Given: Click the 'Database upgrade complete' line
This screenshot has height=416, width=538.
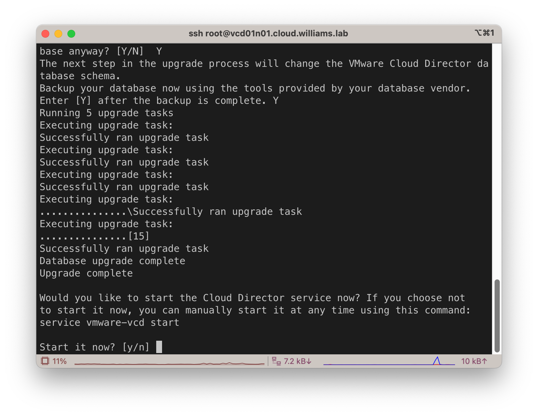Looking at the screenshot, I should coord(112,261).
